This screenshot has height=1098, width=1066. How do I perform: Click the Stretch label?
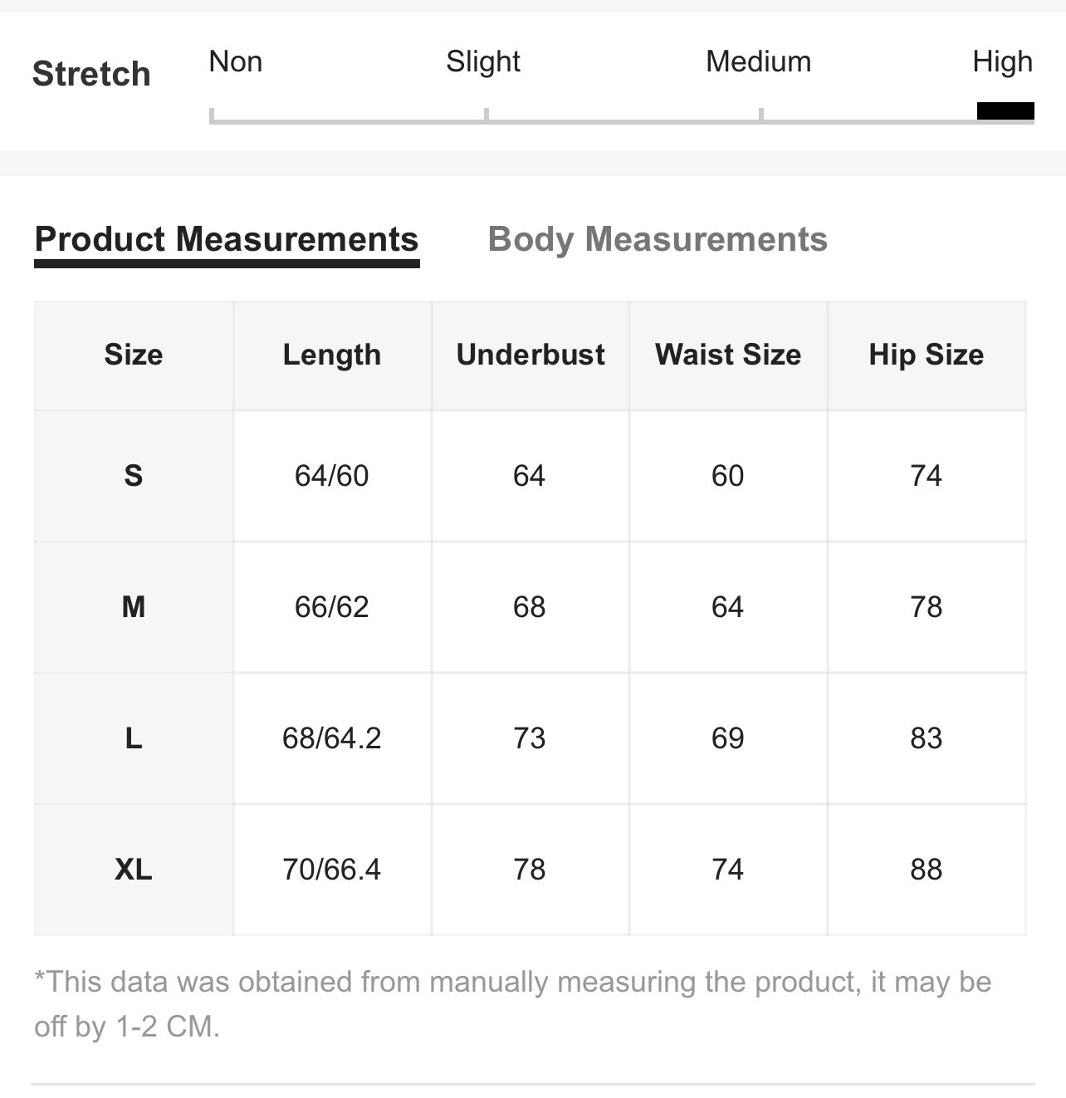[91, 74]
